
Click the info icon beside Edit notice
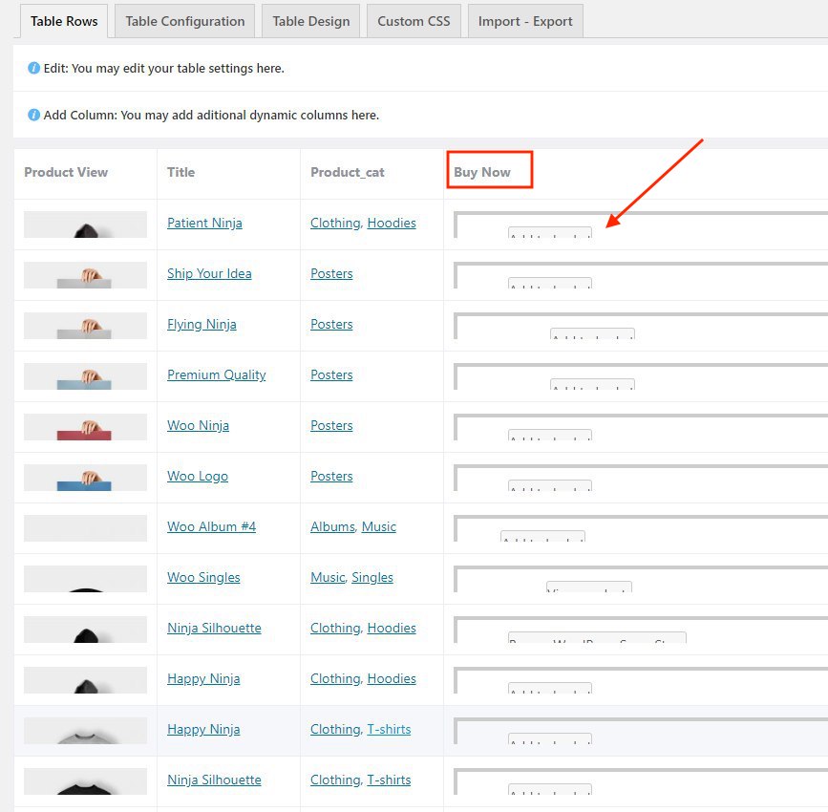click(x=34, y=69)
